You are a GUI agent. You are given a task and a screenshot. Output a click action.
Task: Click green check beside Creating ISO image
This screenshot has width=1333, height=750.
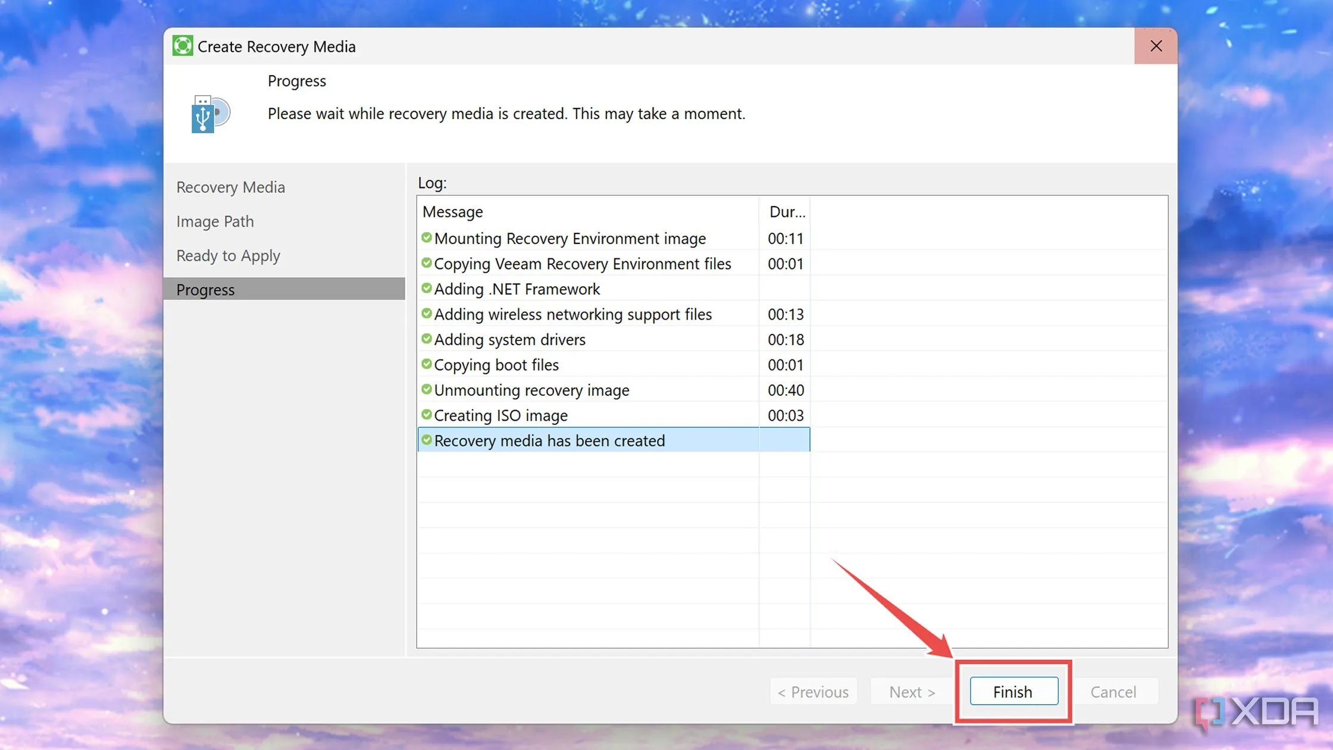tap(427, 415)
